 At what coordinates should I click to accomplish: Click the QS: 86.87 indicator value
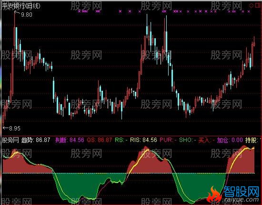click(100, 140)
